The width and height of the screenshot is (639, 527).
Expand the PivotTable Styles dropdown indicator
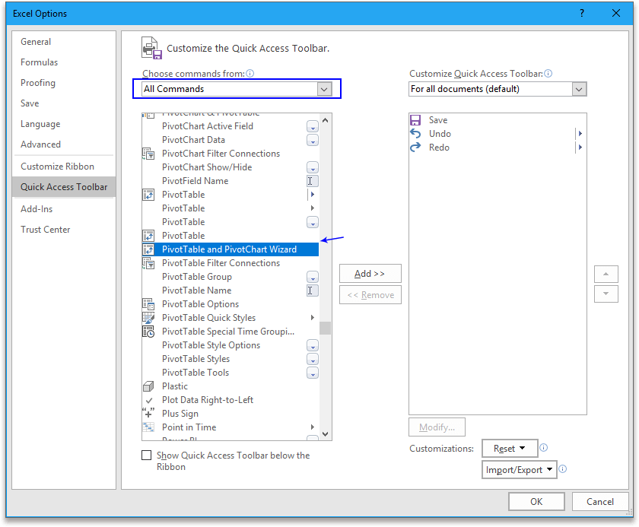[x=312, y=359]
